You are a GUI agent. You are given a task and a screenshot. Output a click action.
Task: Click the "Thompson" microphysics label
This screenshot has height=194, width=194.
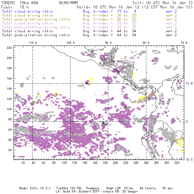point(93,188)
